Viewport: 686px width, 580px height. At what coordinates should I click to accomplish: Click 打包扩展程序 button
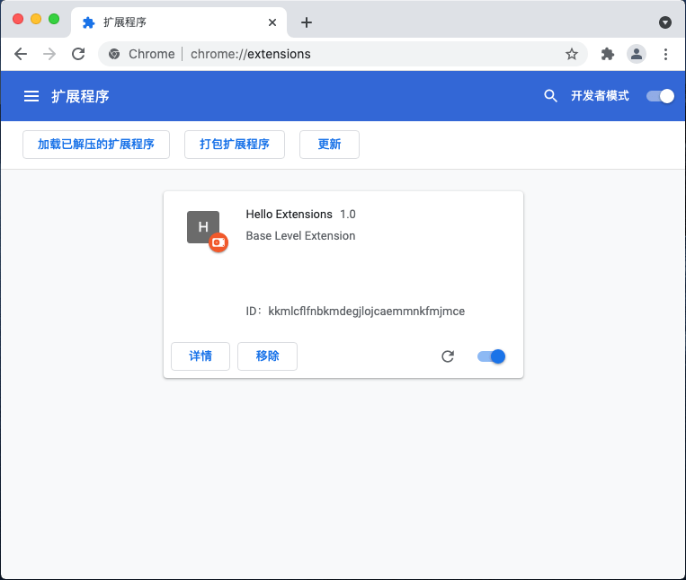[x=235, y=145]
